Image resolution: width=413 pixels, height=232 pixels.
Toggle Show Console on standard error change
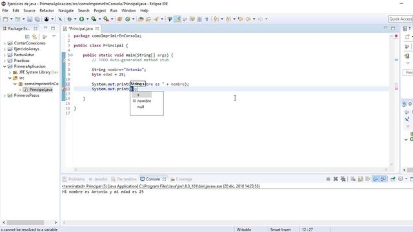pos(383,179)
